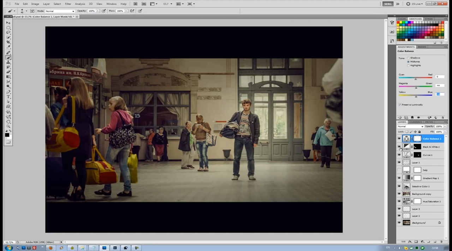Viewport: 452px width, 251px height.
Task: Select the Zoom tool in toolbox
Action: (8, 126)
